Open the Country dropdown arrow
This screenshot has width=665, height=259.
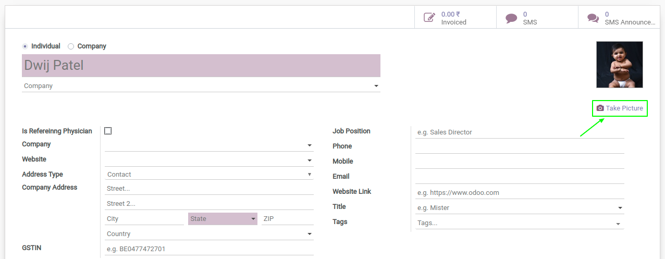(310, 234)
